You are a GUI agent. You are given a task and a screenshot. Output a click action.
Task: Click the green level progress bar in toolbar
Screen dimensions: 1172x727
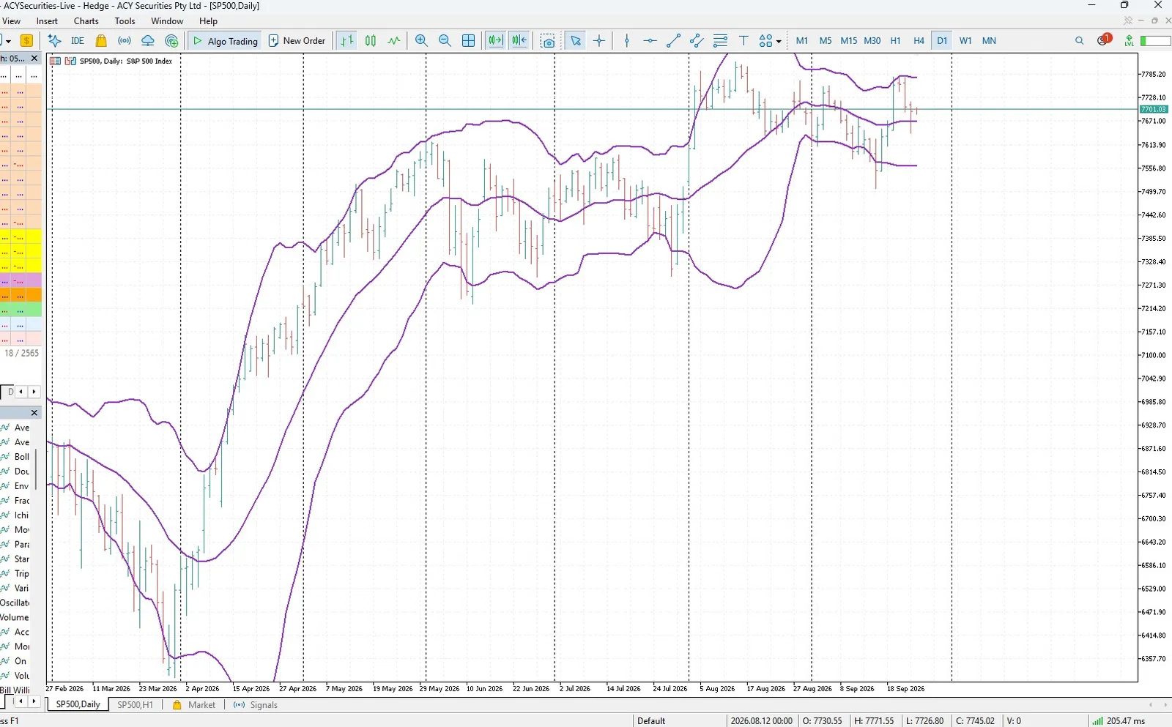1156,41
